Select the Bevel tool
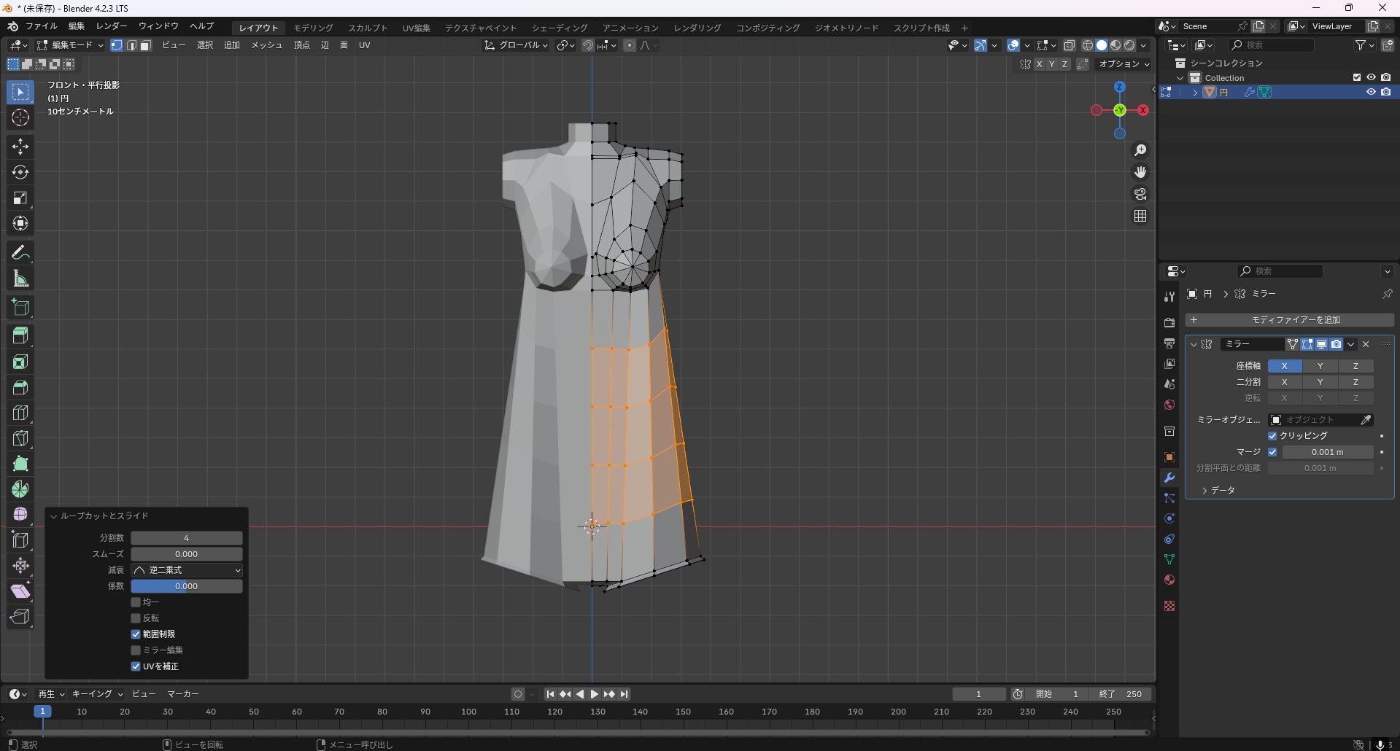This screenshot has width=1400, height=751. tap(20, 387)
